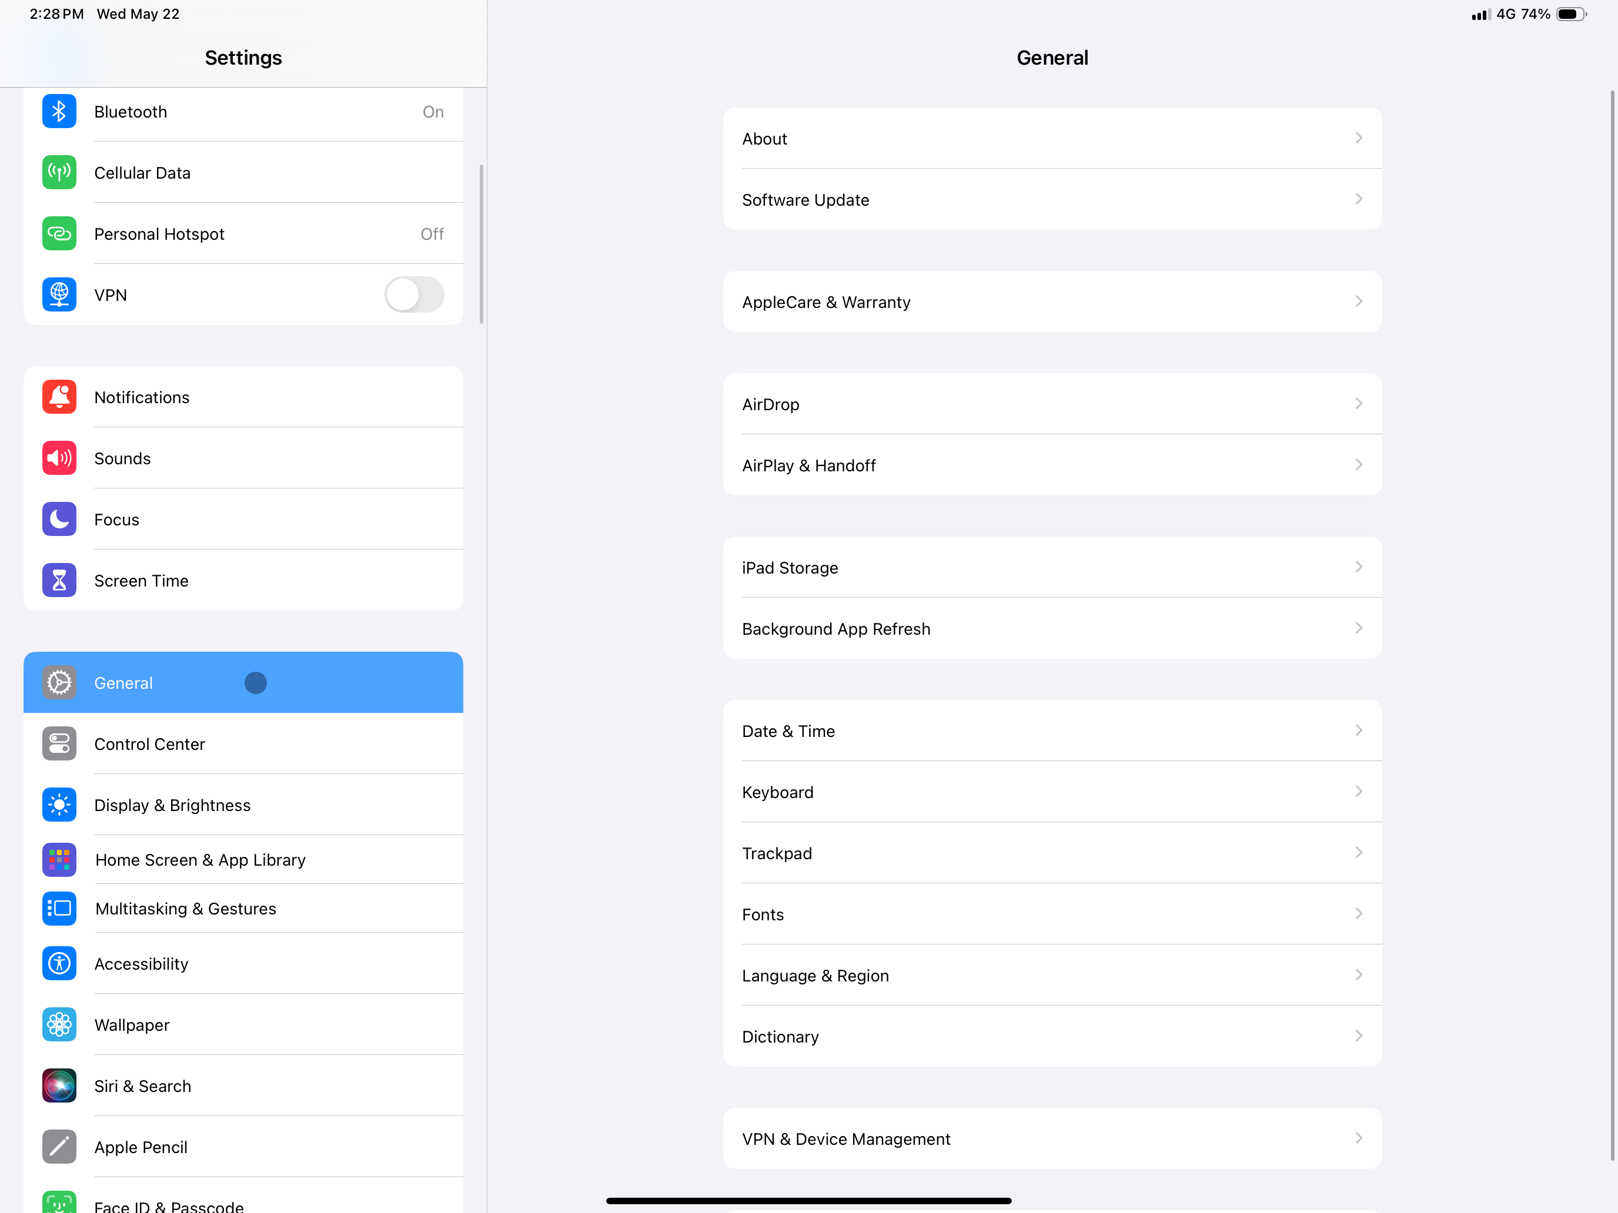Select the General menu item

pyautogui.click(x=243, y=683)
